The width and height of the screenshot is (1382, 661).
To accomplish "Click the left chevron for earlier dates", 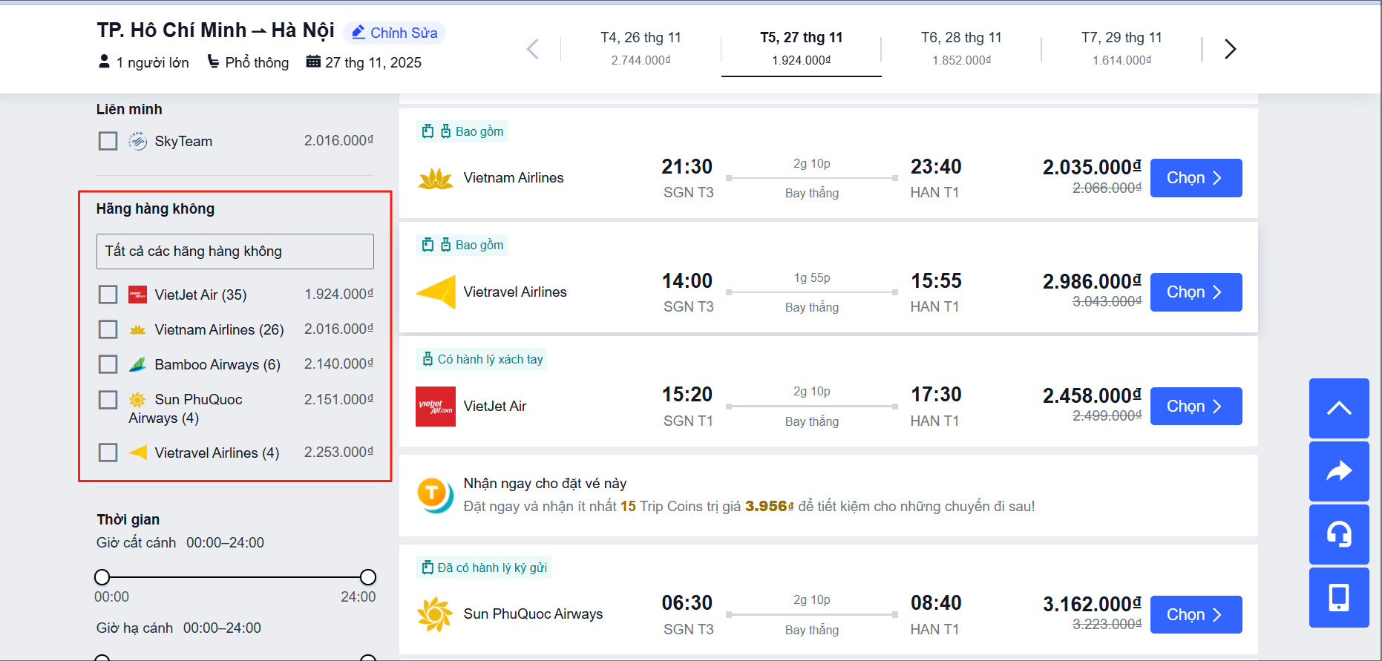I will [532, 48].
